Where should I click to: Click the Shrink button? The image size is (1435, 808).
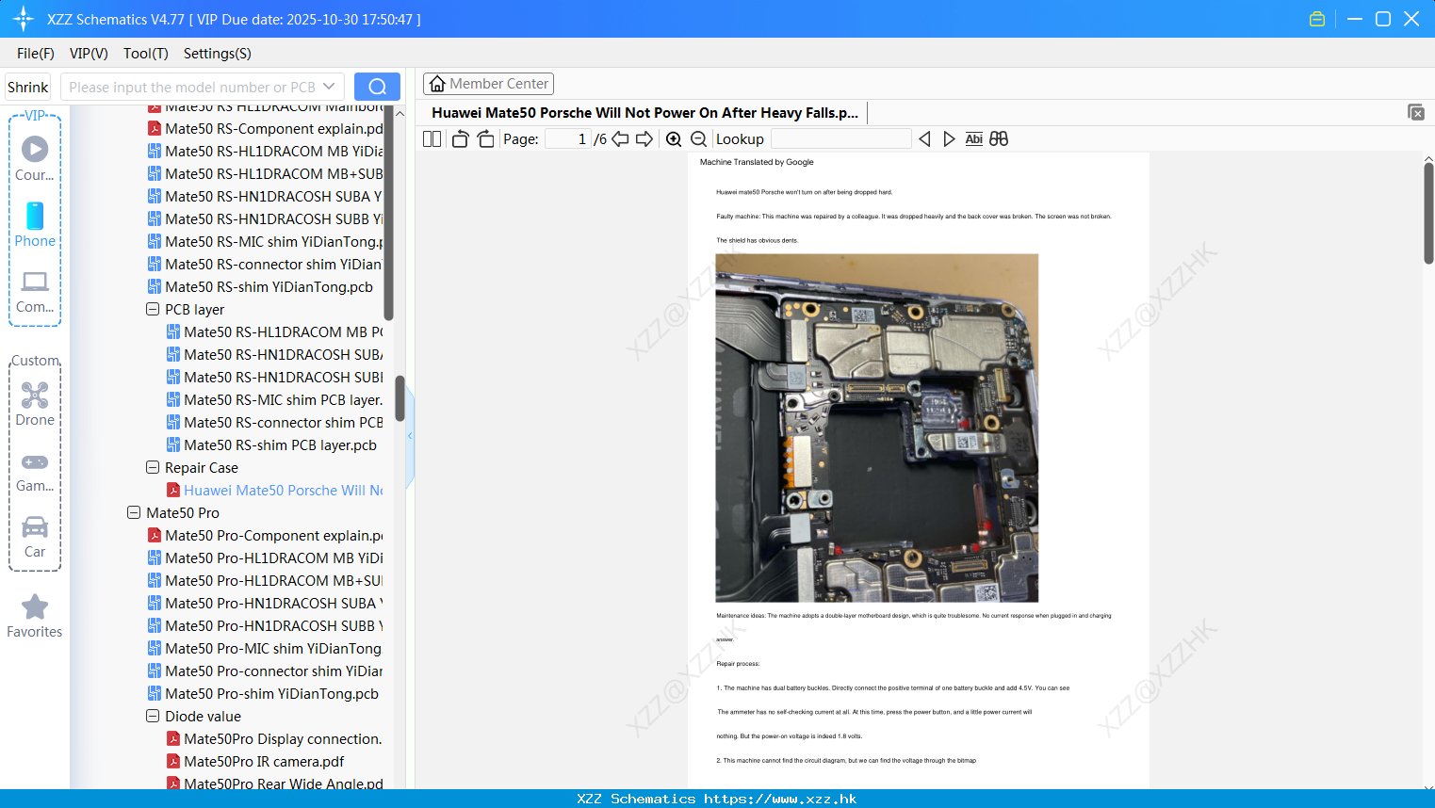click(x=27, y=87)
